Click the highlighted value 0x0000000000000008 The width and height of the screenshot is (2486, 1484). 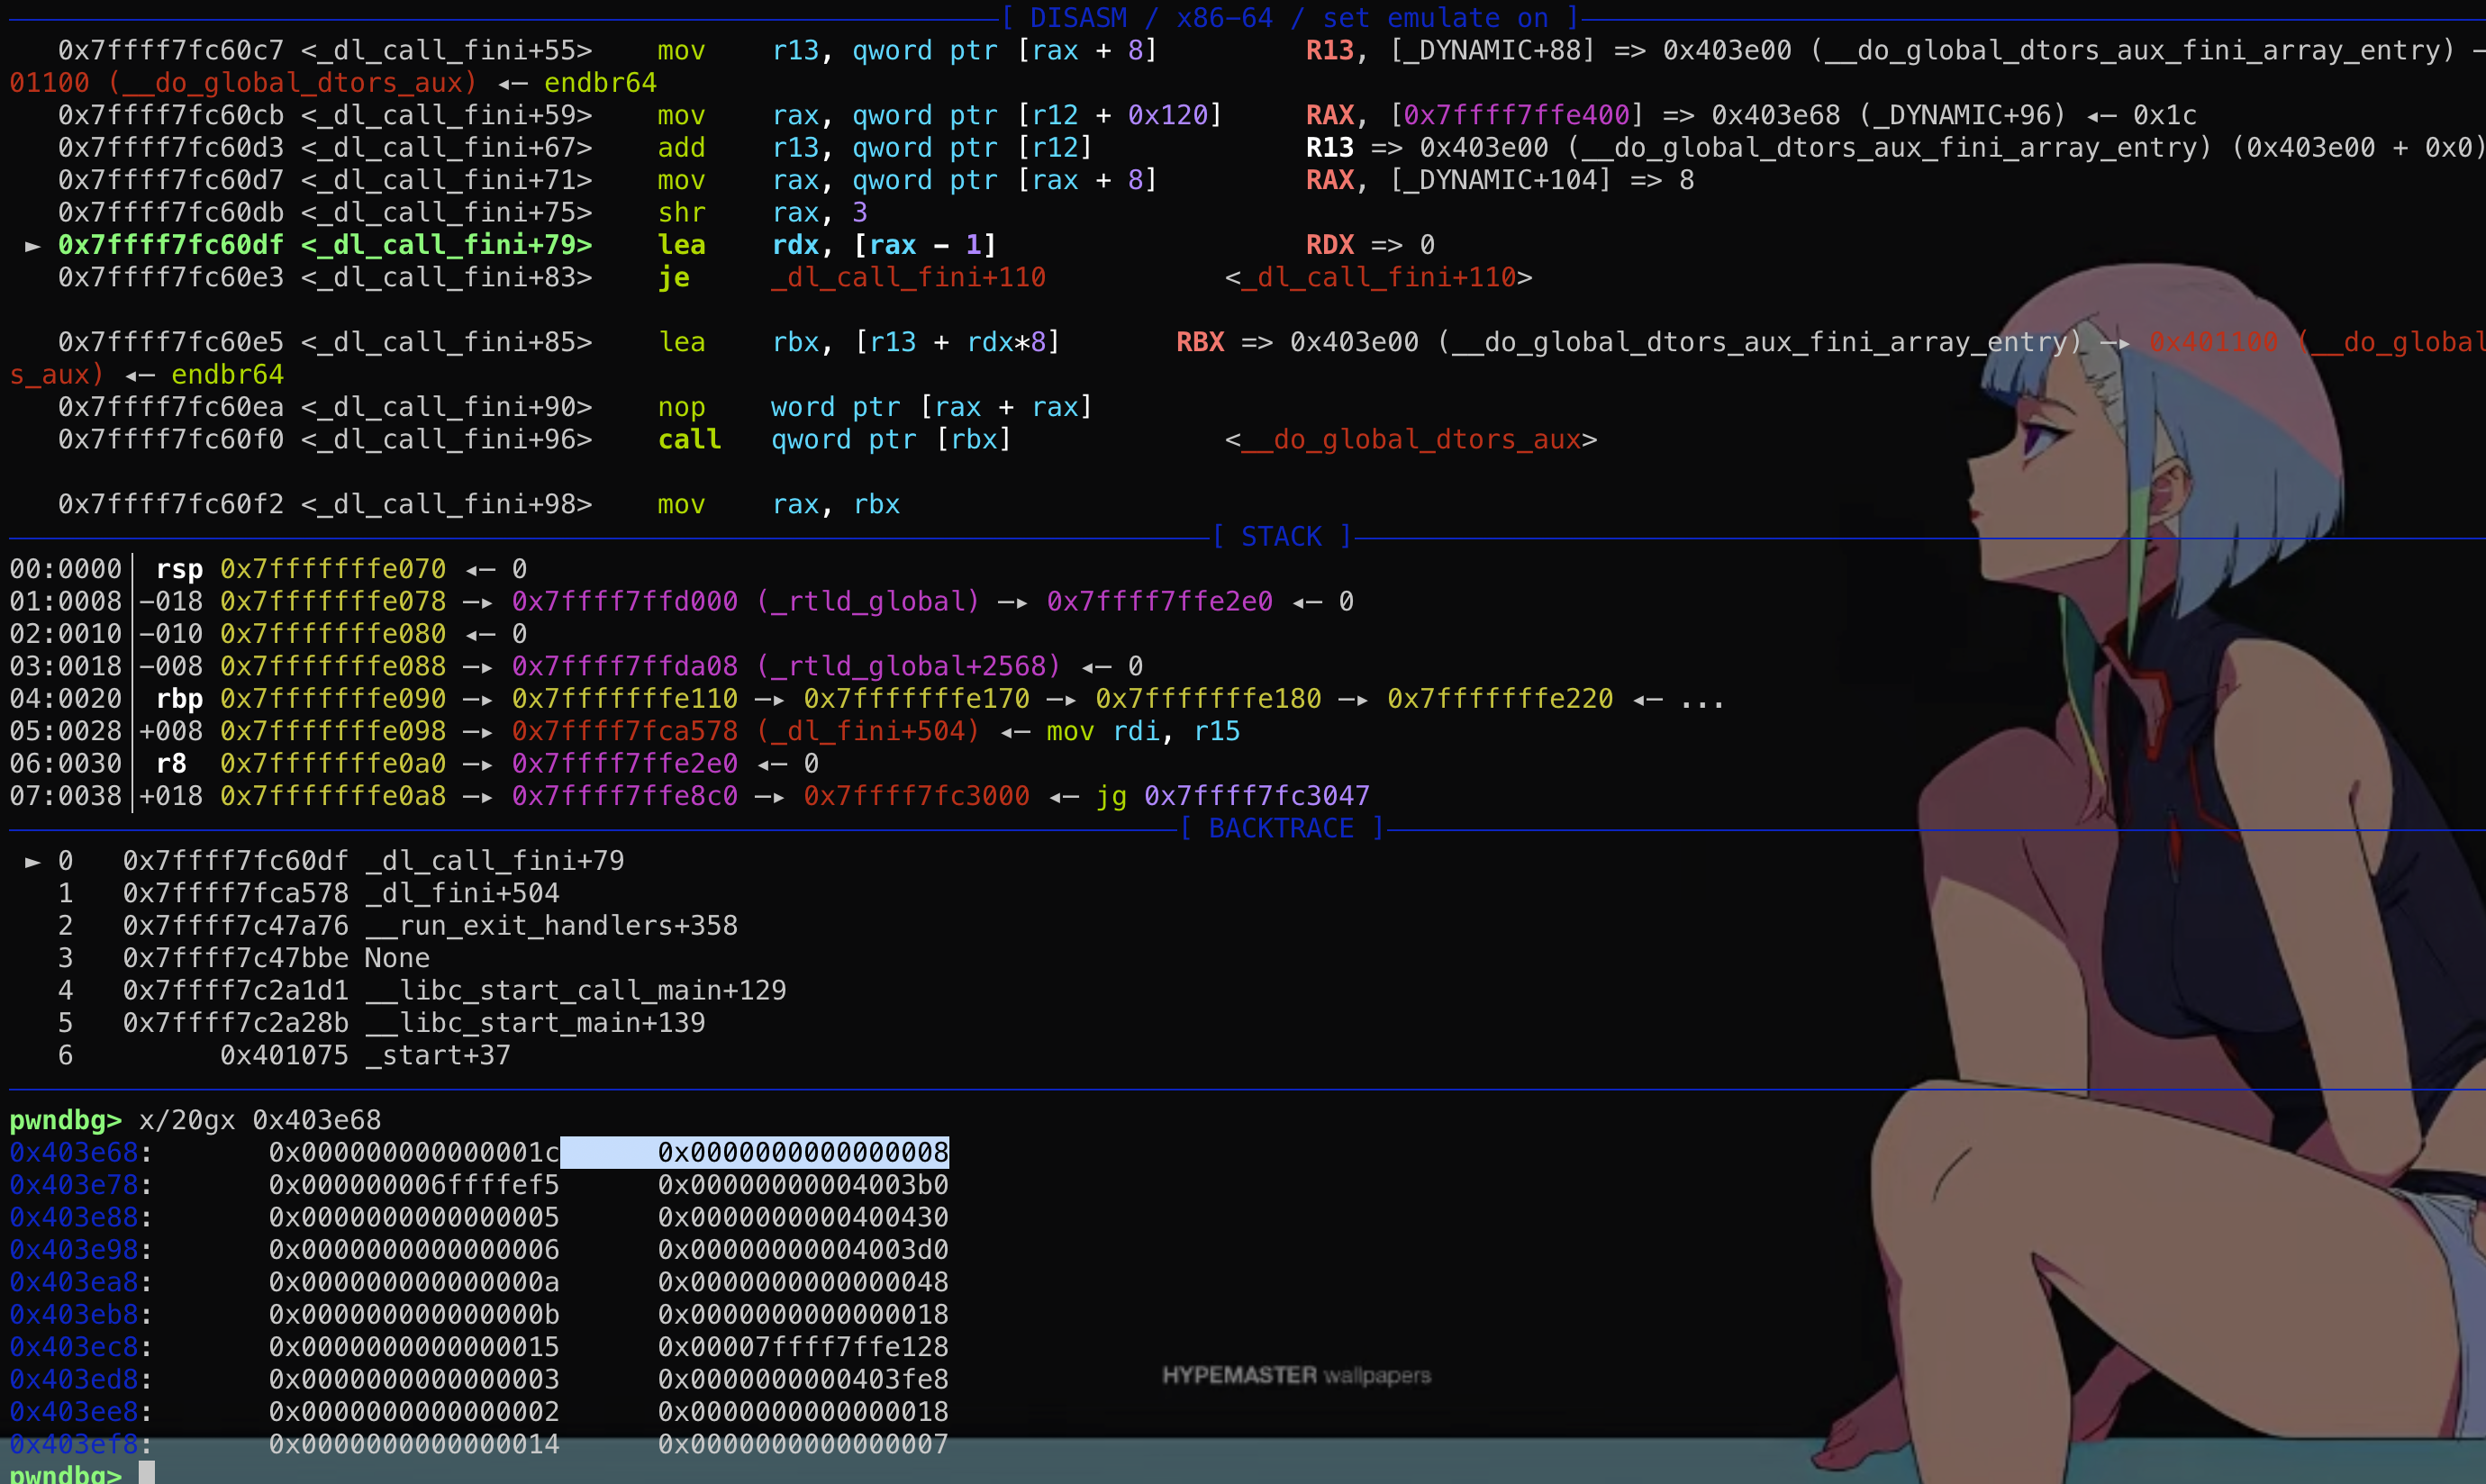coord(802,1153)
